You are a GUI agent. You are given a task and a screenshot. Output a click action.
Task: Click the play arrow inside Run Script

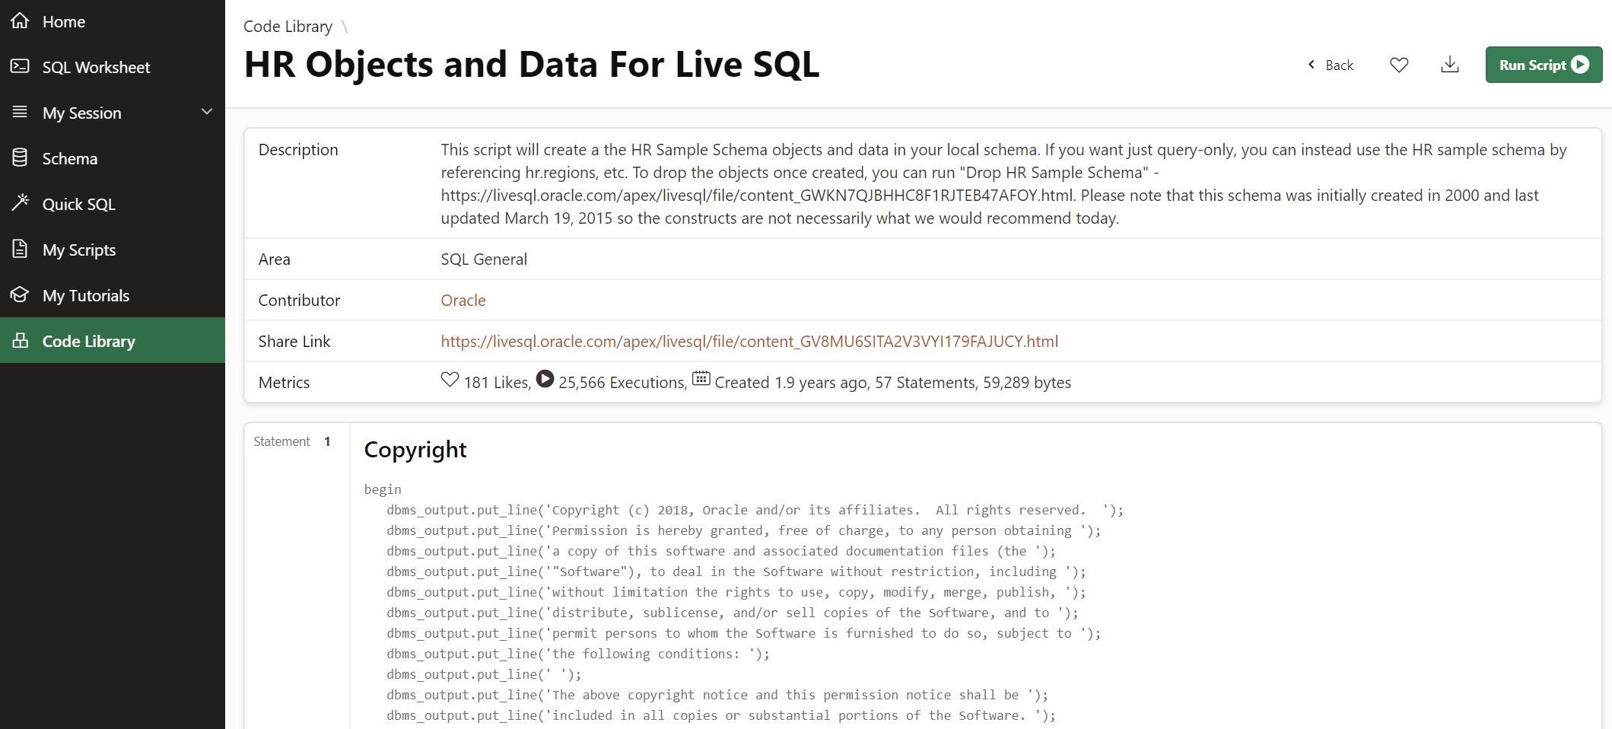tap(1580, 65)
